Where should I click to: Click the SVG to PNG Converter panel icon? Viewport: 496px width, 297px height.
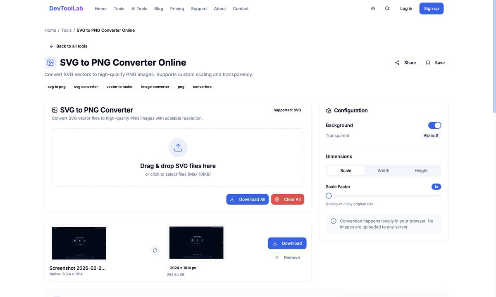(55, 110)
